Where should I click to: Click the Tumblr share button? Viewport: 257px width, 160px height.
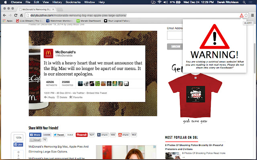(103, 135)
